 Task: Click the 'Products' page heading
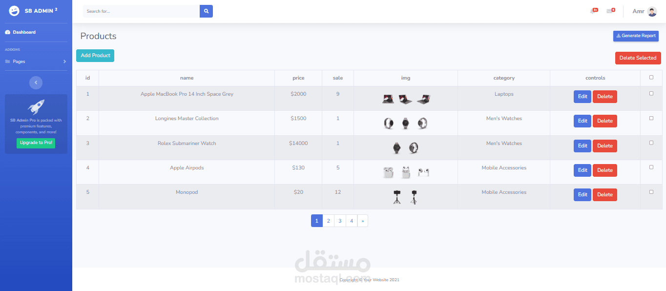tap(98, 36)
